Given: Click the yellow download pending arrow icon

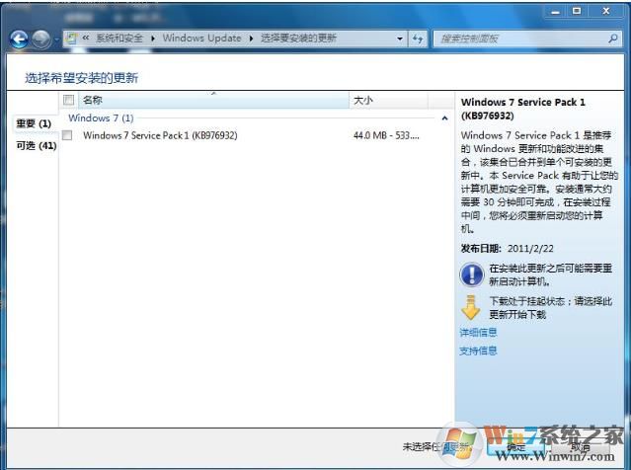Looking at the screenshot, I should 470,308.
